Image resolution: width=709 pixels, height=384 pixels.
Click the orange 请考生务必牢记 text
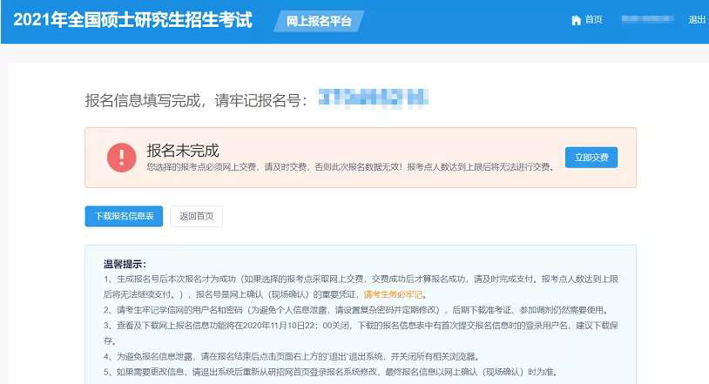point(395,294)
